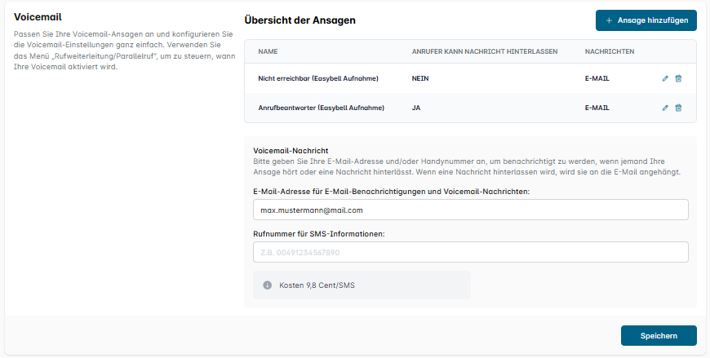The height and width of the screenshot is (358, 710).
Task: Click the pencil icon for Anrufbeantworter row
Action: [x=665, y=108]
